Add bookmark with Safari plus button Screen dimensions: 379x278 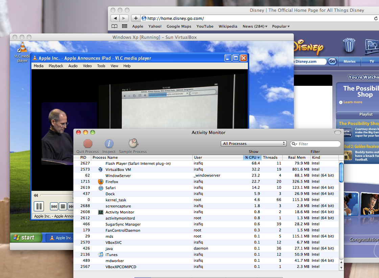coord(136,18)
